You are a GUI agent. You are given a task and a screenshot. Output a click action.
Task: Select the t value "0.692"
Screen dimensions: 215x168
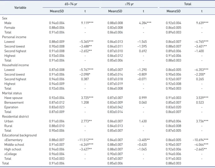pos(143,51)
